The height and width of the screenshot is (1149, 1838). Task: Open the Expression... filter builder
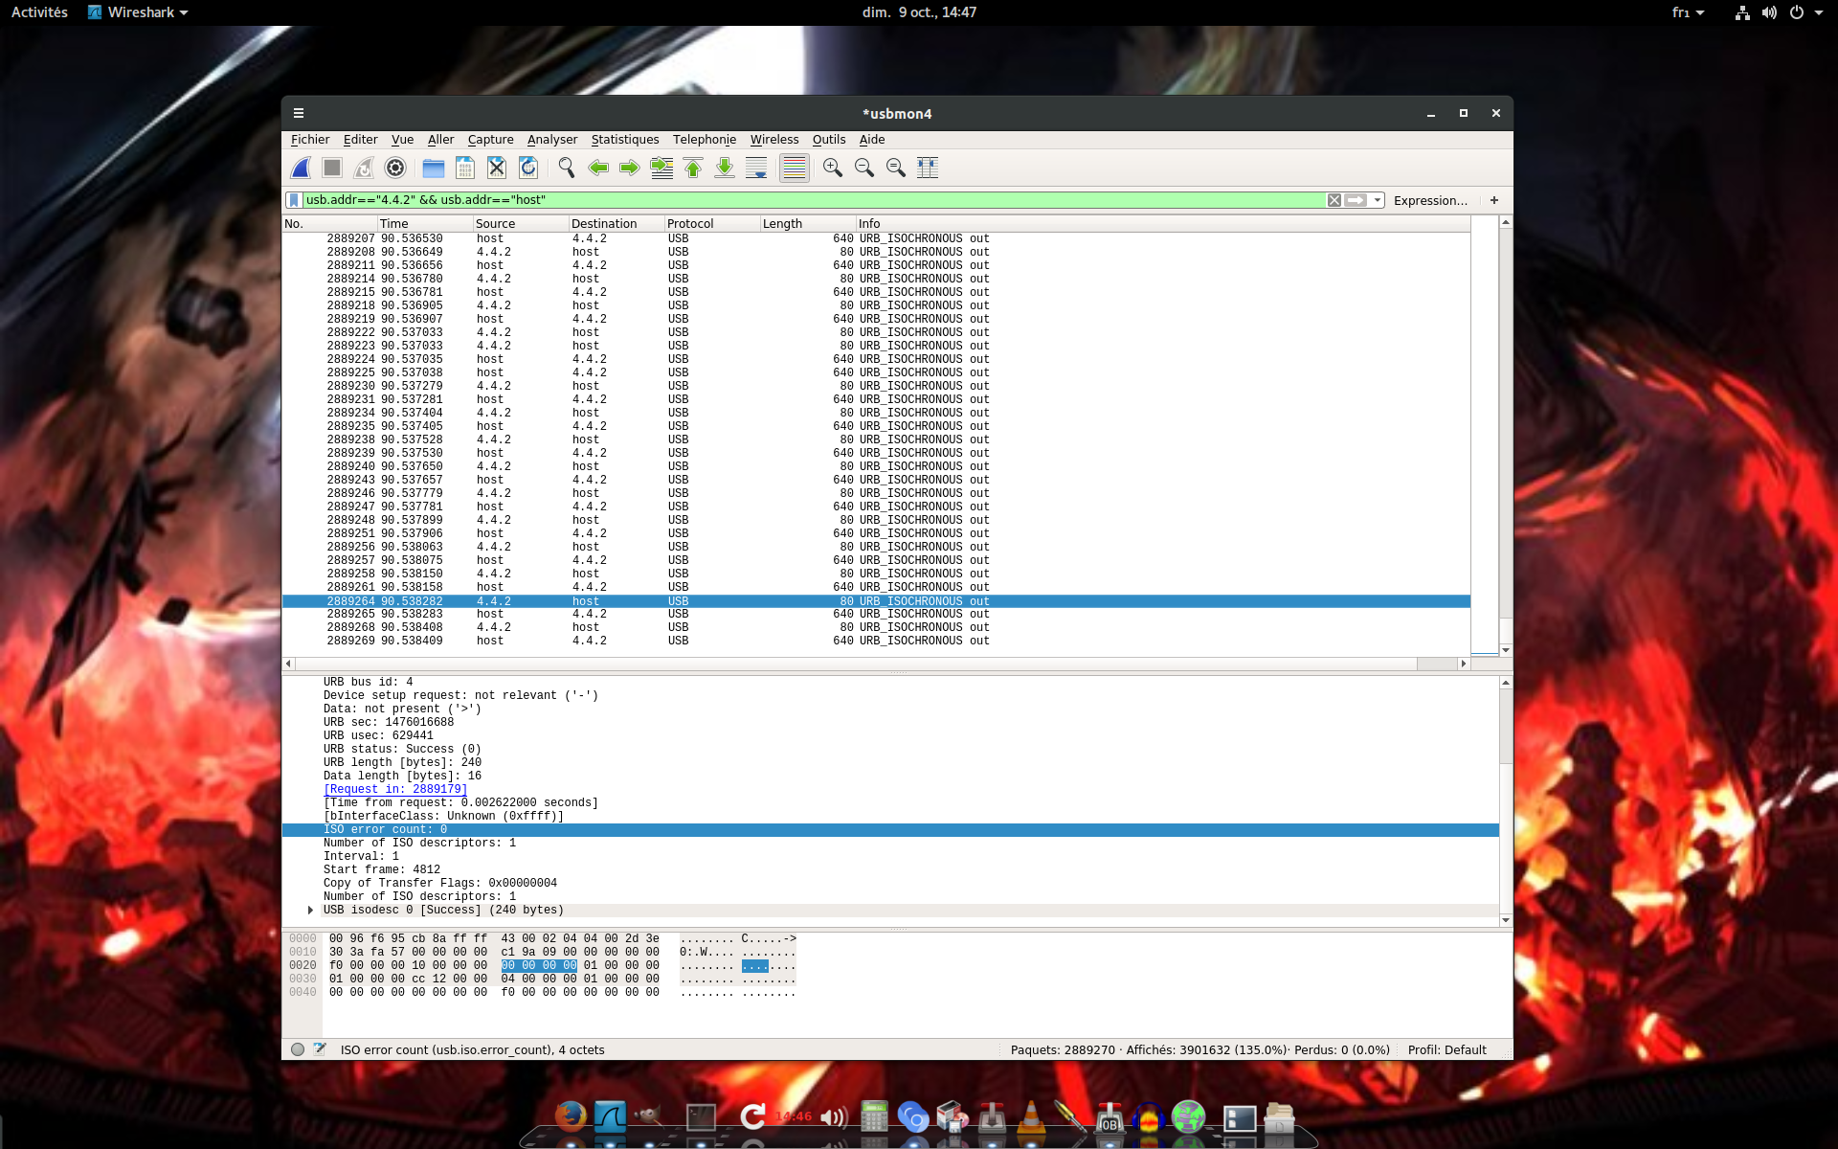tap(1430, 200)
